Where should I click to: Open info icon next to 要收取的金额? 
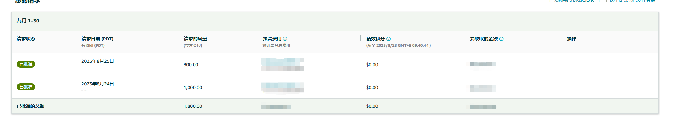[501, 39]
